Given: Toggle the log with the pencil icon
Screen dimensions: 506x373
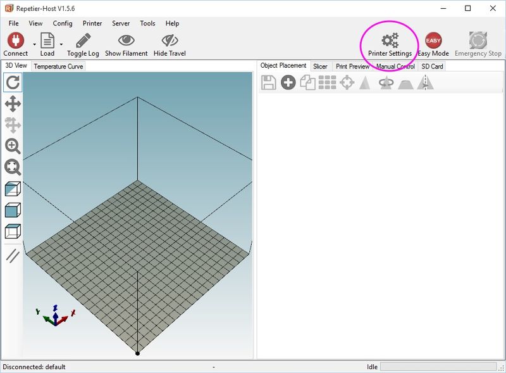Looking at the screenshot, I should (83, 41).
